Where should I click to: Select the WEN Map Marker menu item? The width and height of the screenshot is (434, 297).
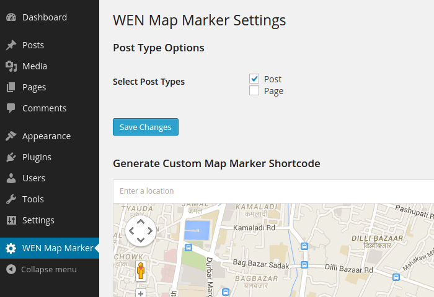(57, 248)
